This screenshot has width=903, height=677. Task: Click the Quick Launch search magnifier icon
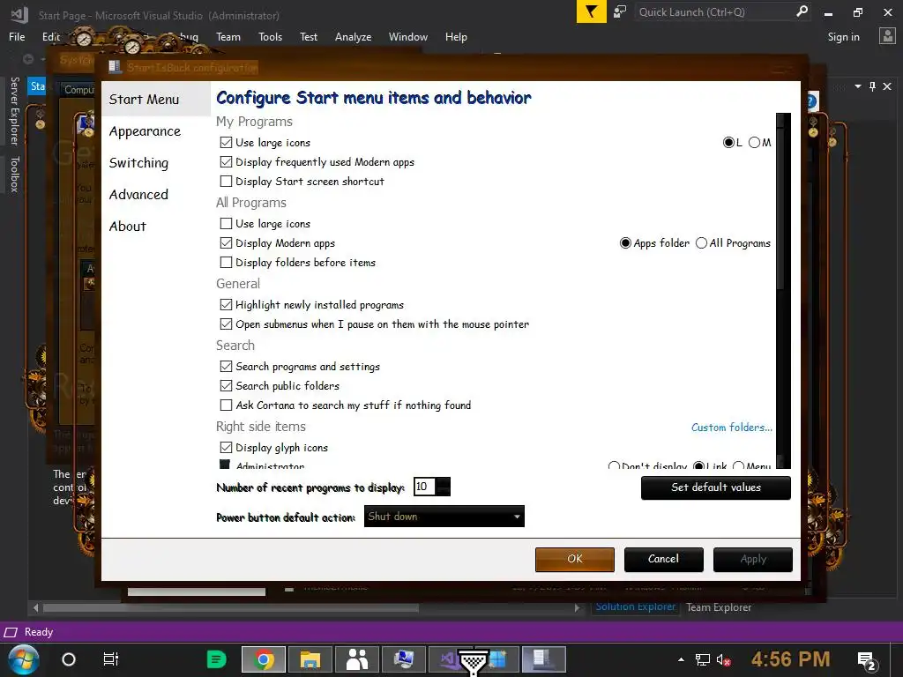[x=801, y=11]
